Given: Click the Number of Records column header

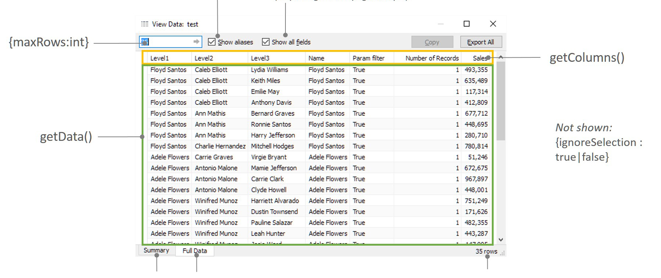Looking at the screenshot, I should point(427,58).
